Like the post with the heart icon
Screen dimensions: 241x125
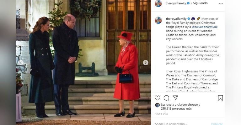[x=157, y=98]
